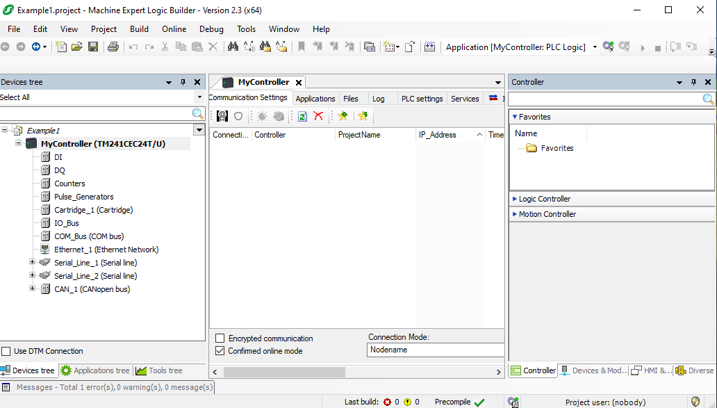Click the search magnifier in Devices tree
Viewport: 717px width, 408px height.
pyautogui.click(x=197, y=113)
